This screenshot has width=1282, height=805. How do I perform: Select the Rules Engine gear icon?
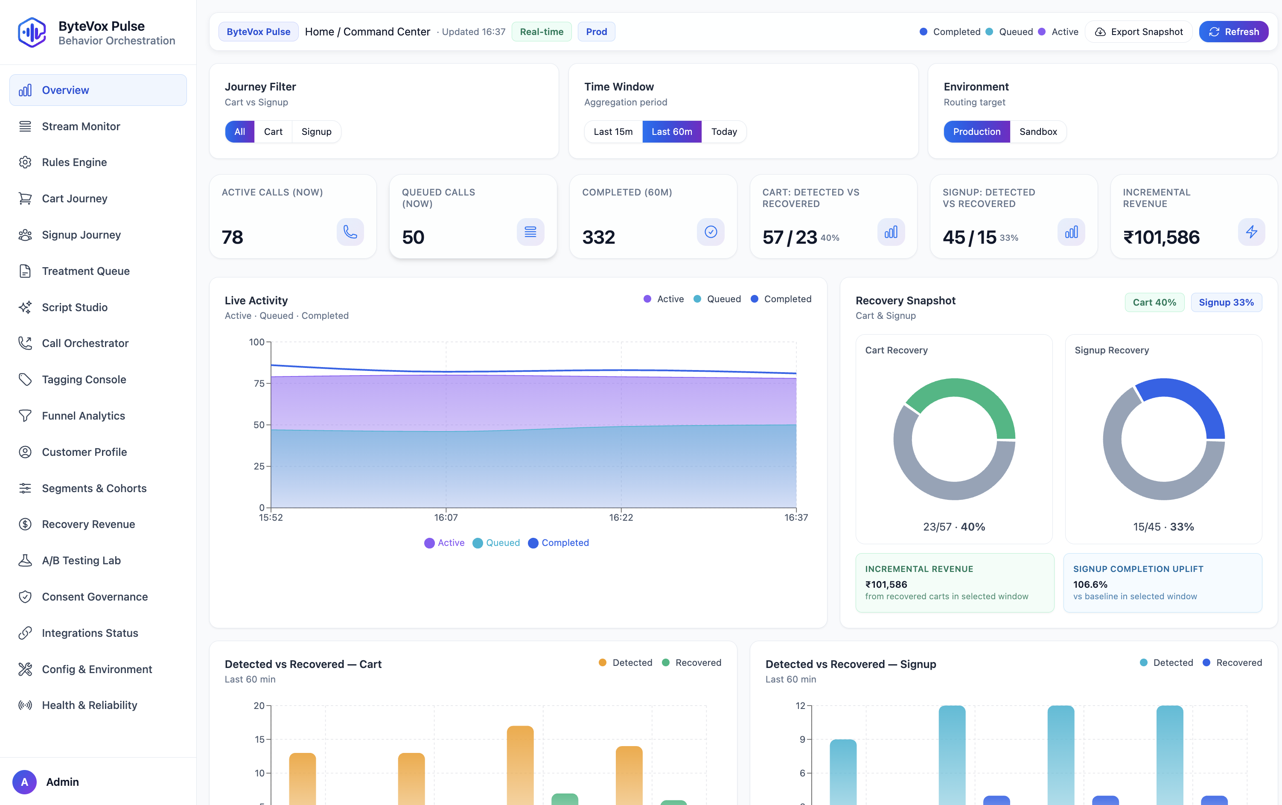[x=26, y=162]
